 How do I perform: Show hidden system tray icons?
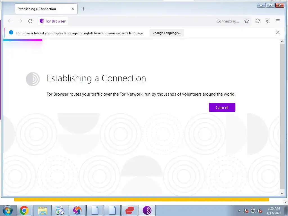(x=239, y=211)
